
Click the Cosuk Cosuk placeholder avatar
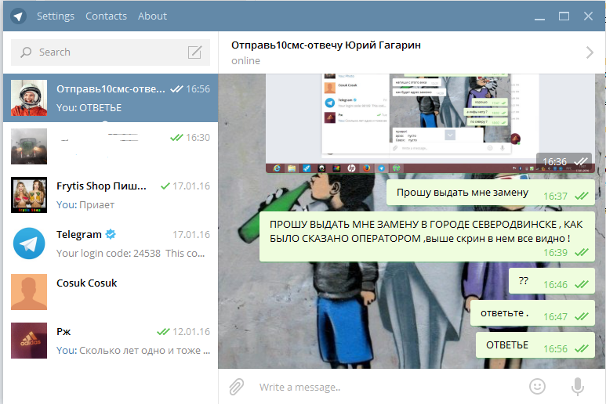(x=29, y=292)
